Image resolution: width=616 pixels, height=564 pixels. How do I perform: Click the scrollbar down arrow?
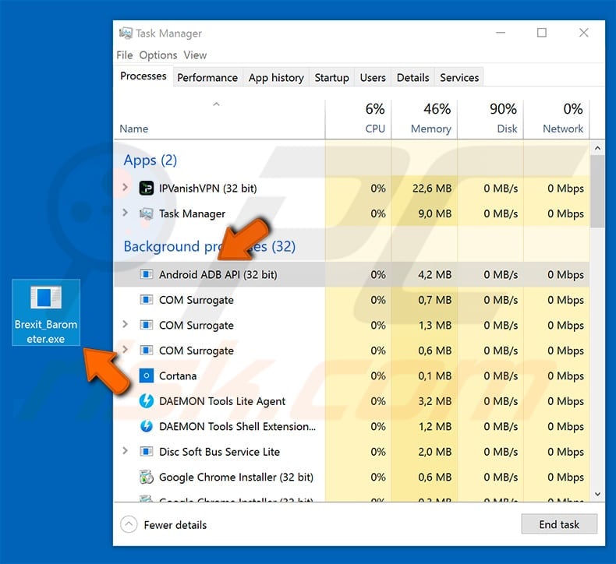(x=597, y=494)
